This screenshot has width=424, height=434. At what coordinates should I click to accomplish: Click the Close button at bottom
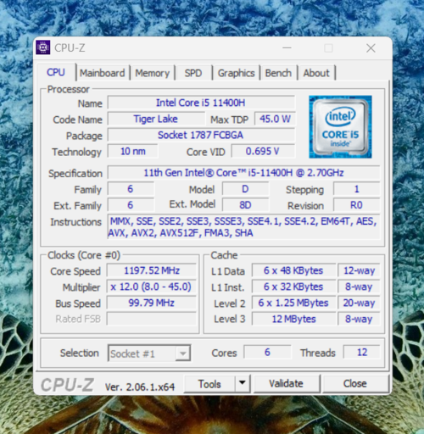[355, 384]
